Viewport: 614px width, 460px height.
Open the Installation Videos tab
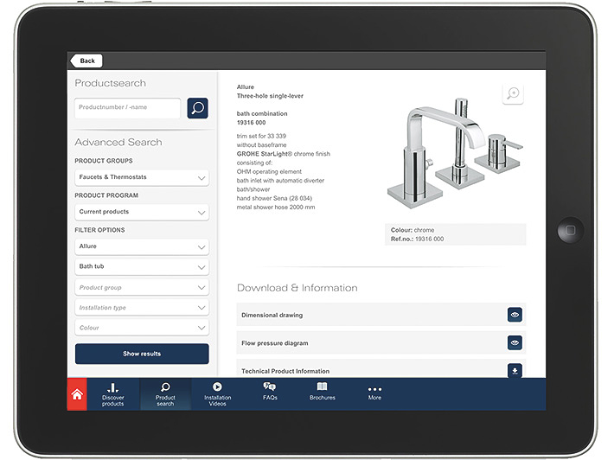coord(217,394)
